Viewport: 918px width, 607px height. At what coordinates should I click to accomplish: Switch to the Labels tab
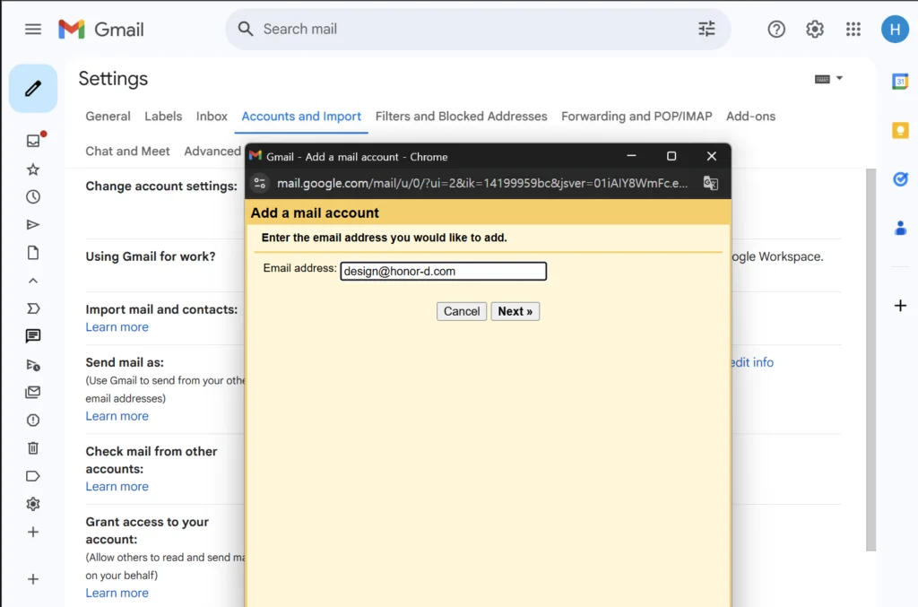pos(163,116)
